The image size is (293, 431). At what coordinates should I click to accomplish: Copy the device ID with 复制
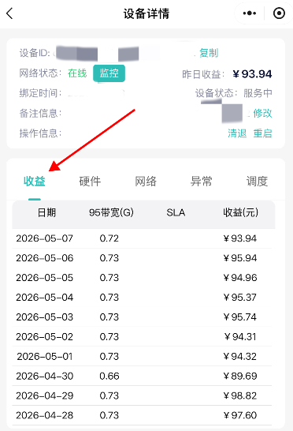209,53
